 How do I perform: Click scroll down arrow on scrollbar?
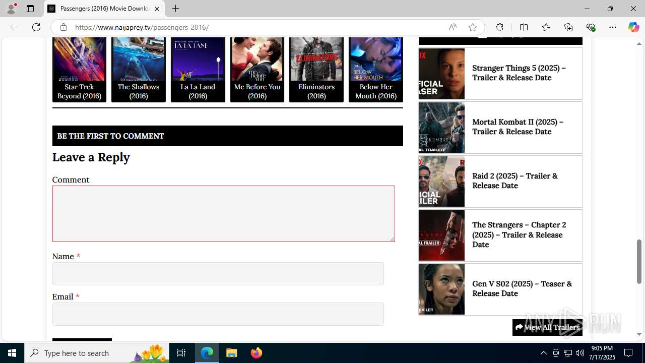pyautogui.click(x=639, y=334)
